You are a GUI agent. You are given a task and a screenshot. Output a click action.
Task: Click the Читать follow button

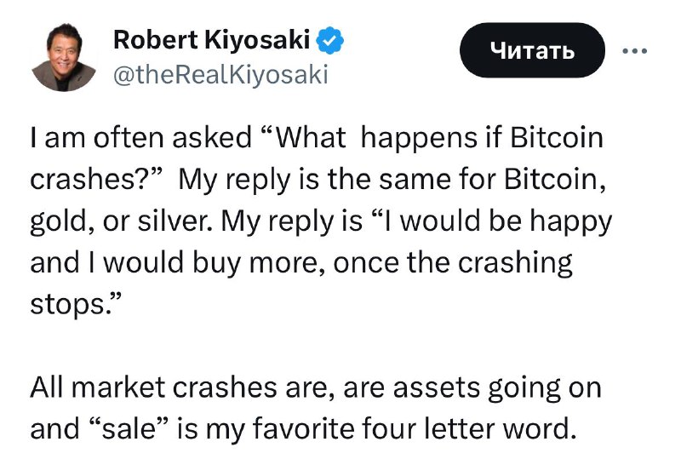point(533,50)
